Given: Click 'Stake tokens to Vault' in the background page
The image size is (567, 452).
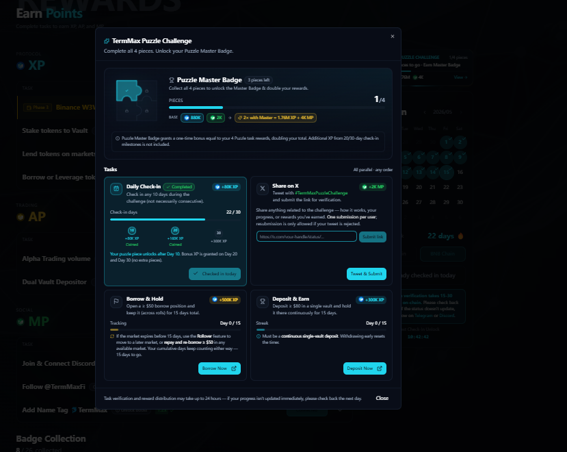Looking at the screenshot, I should 55,131.
